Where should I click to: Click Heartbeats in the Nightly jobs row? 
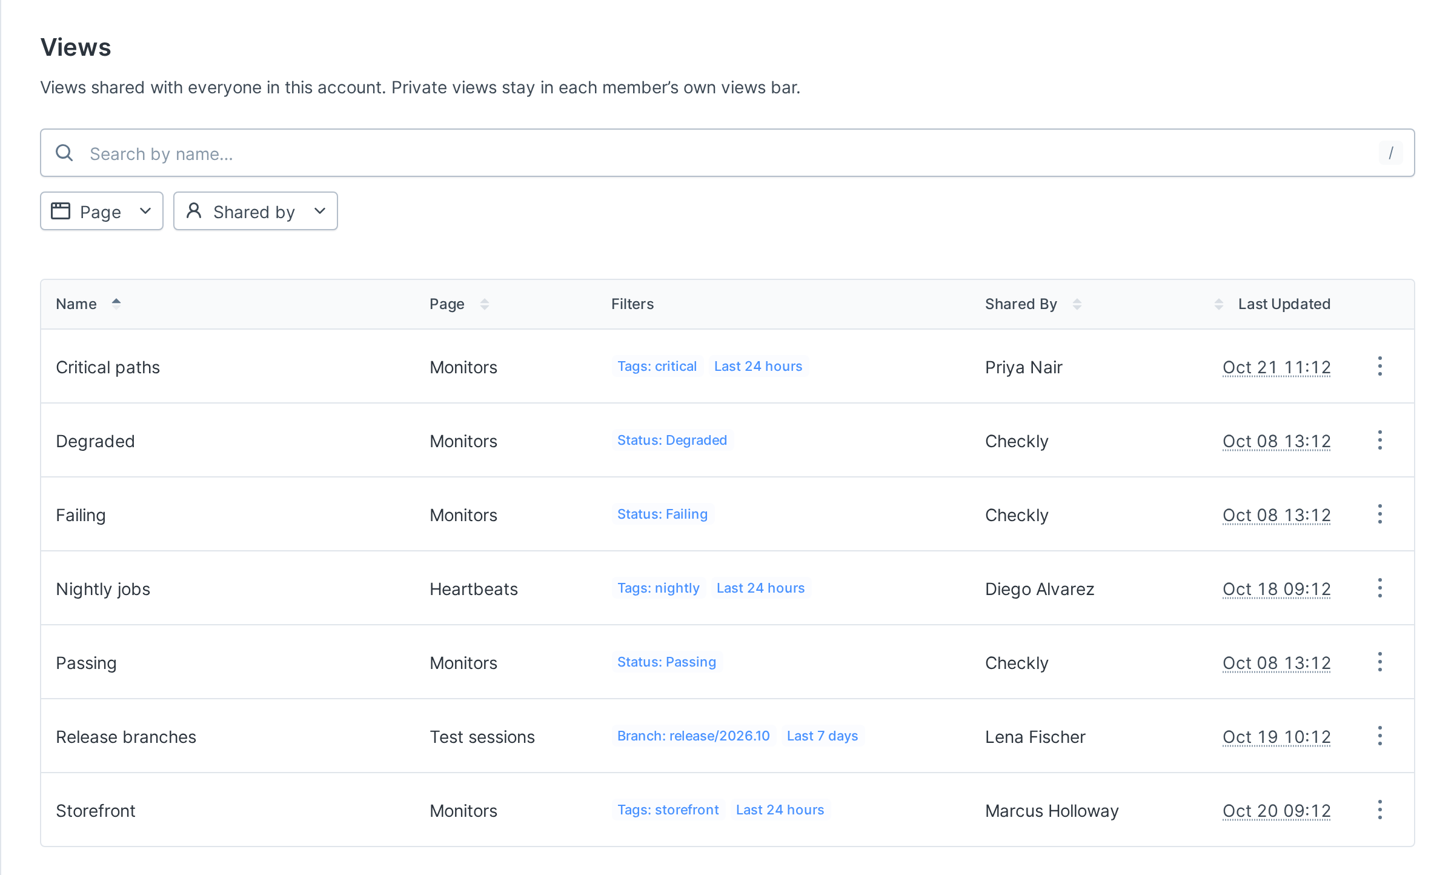(x=474, y=589)
